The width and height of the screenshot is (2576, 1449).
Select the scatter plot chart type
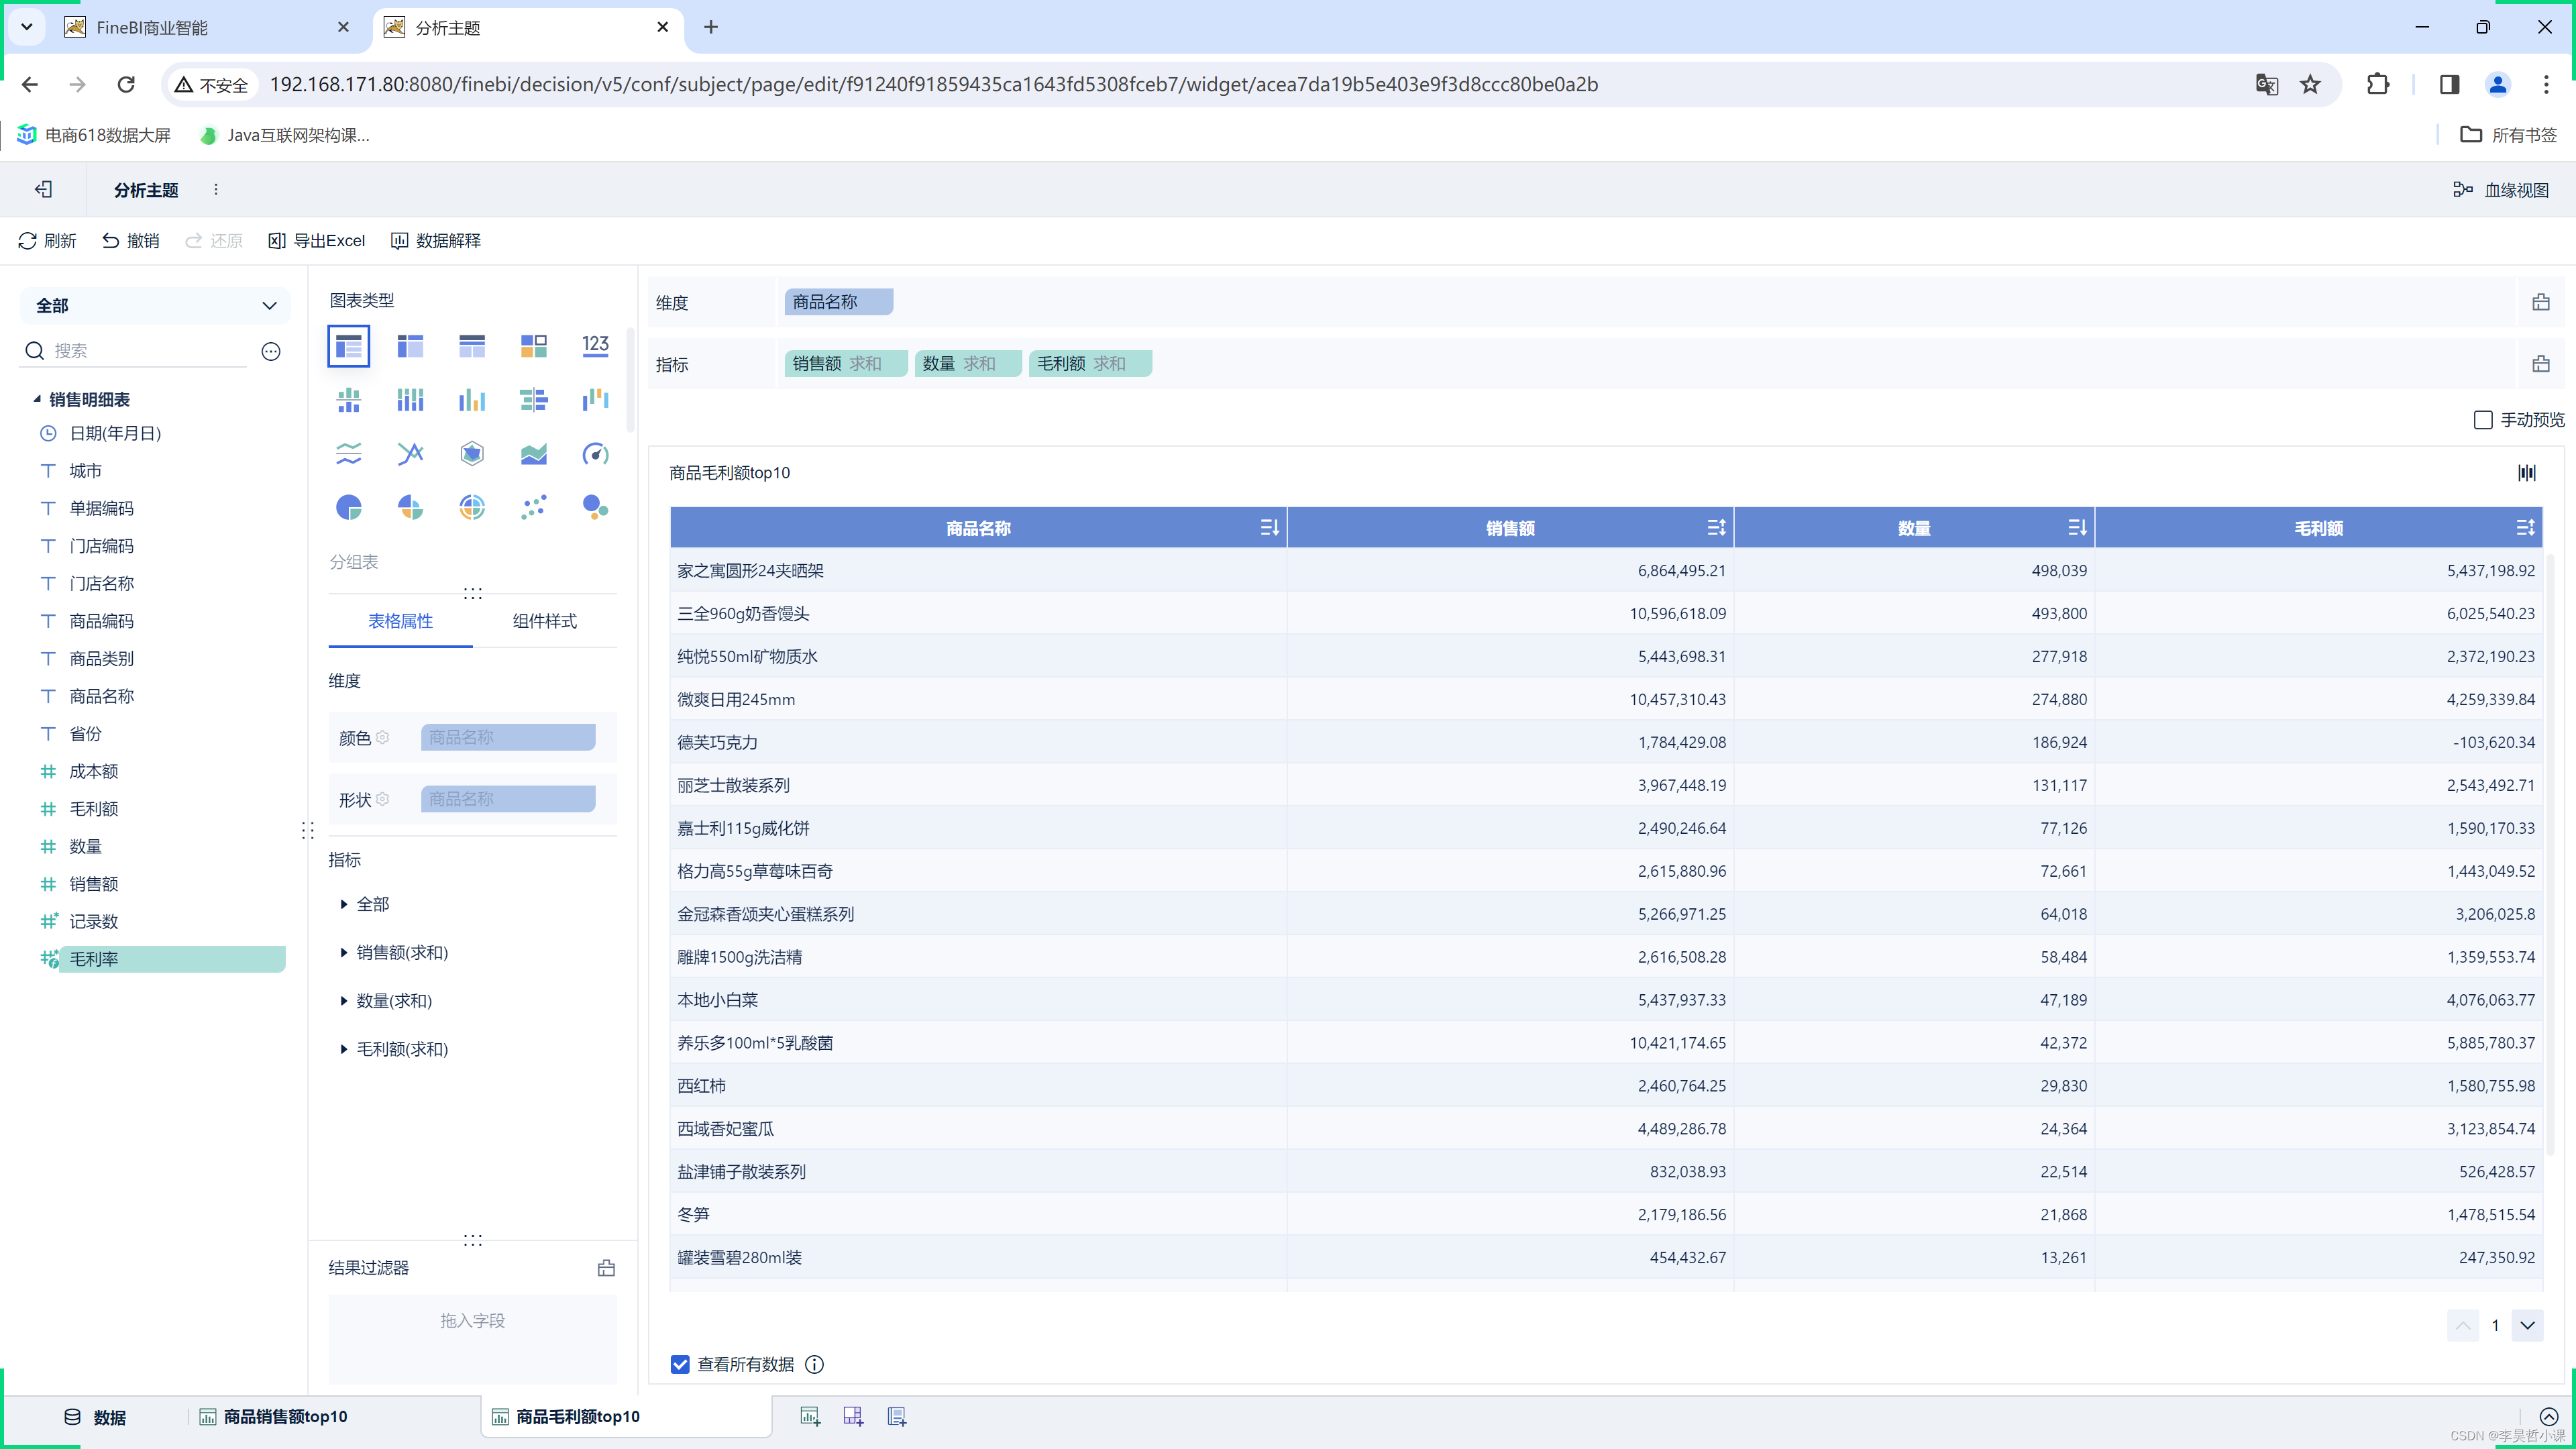click(x=534, y=508)
